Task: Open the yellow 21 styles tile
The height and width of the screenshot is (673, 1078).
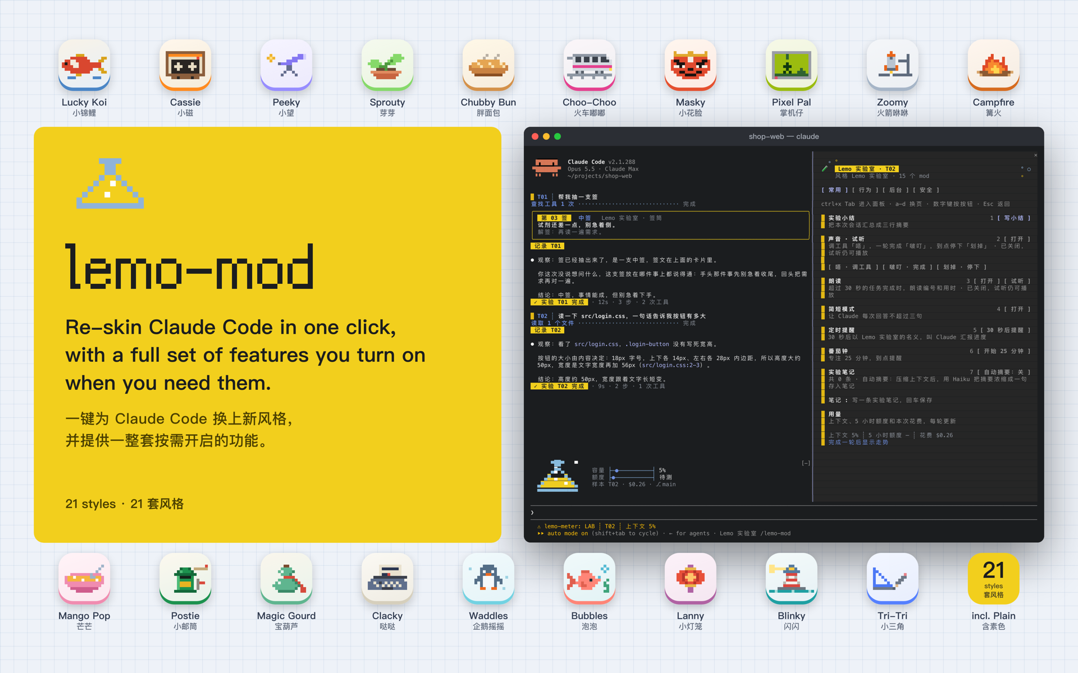Action: tap(994, 579)
